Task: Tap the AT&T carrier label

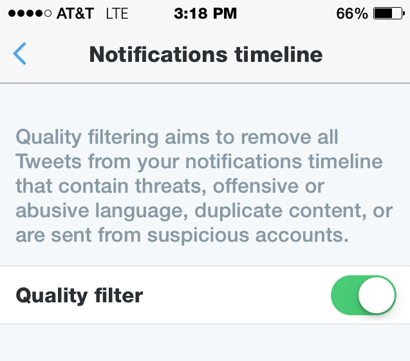Action: pos(75,14)
